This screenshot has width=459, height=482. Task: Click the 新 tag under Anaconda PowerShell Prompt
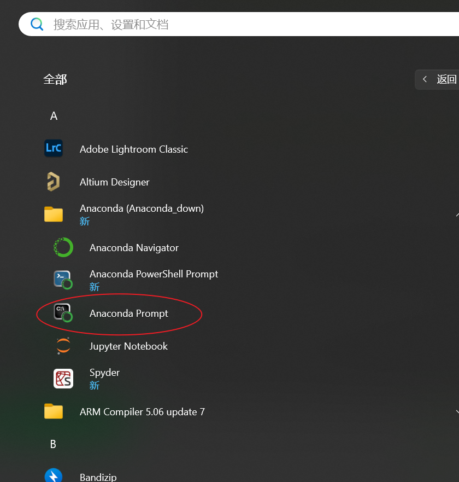click(x=94, y=287)
